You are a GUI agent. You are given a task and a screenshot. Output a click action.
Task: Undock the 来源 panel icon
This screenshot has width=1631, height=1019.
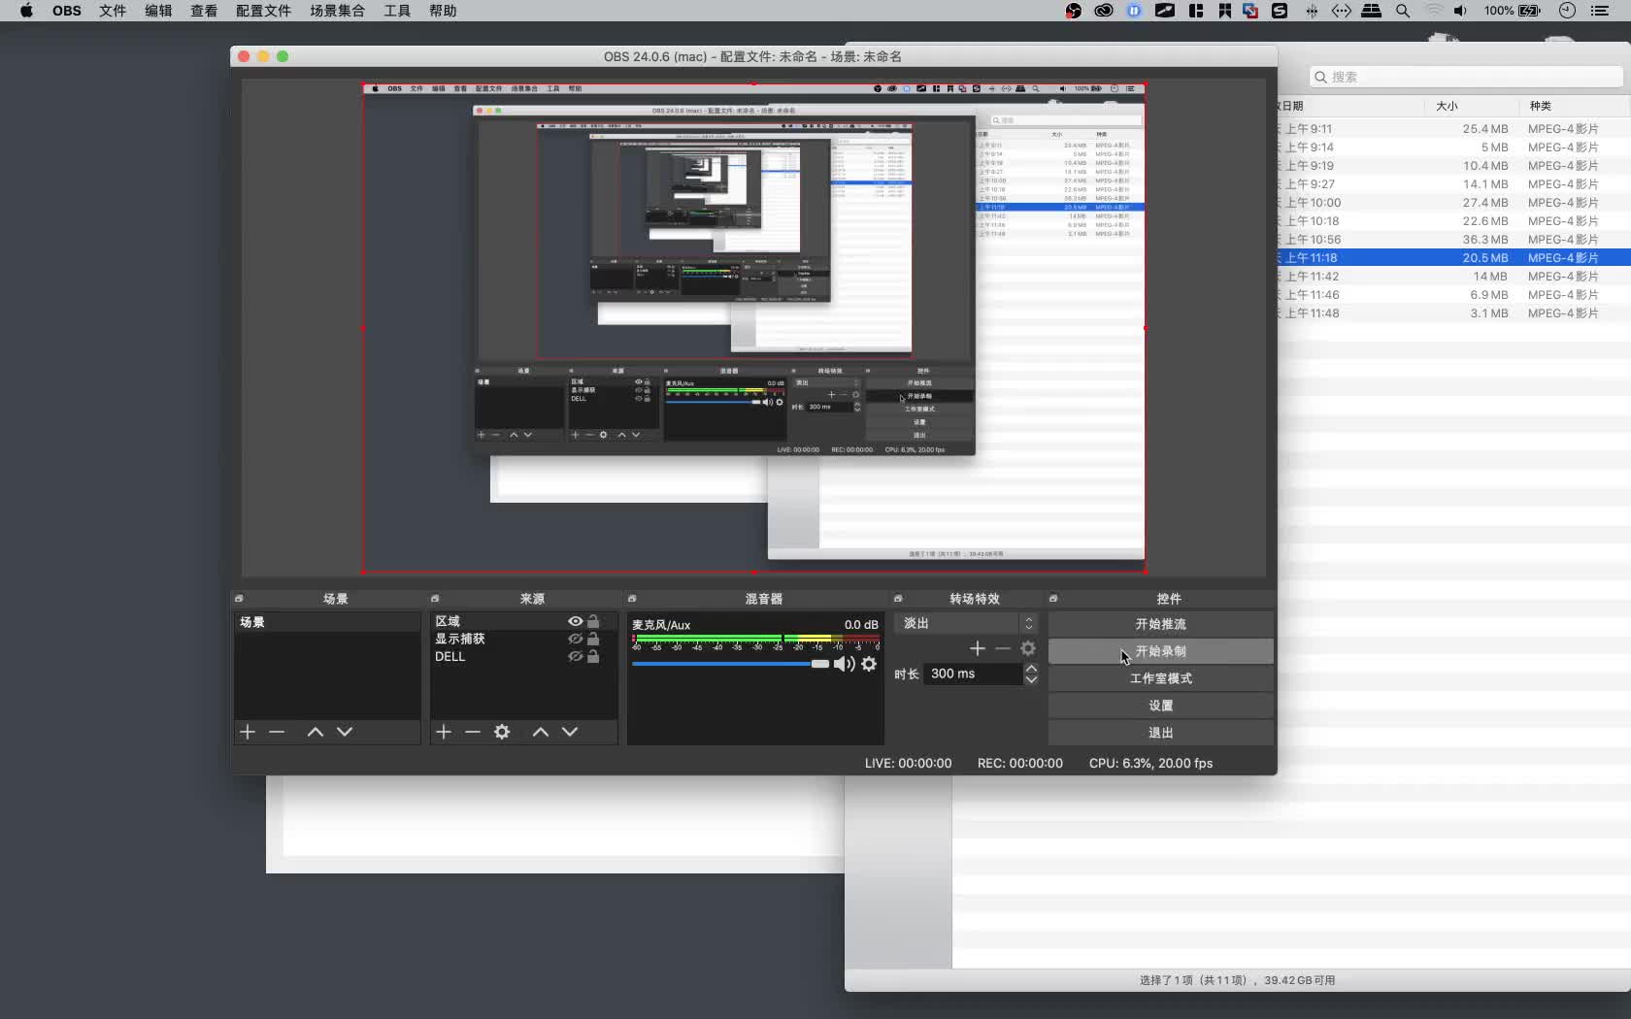coord(435,599)
